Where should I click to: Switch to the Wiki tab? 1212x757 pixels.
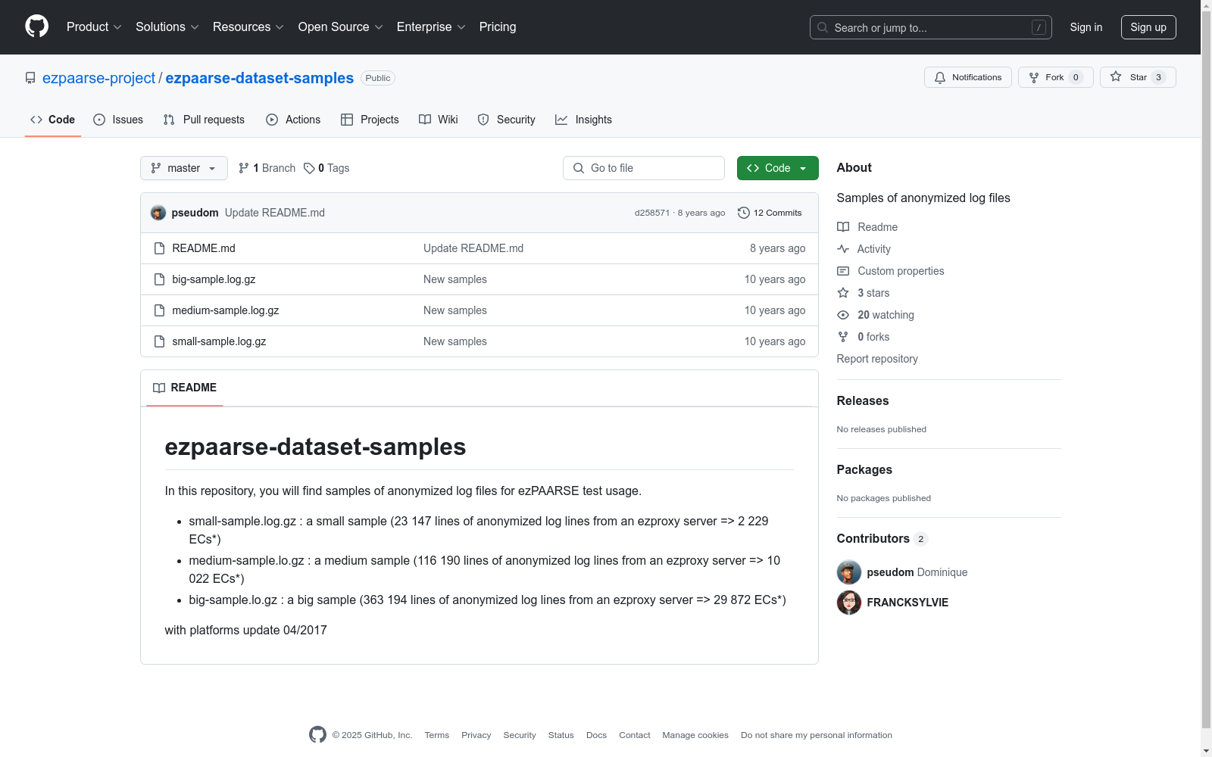pos(439,120)
